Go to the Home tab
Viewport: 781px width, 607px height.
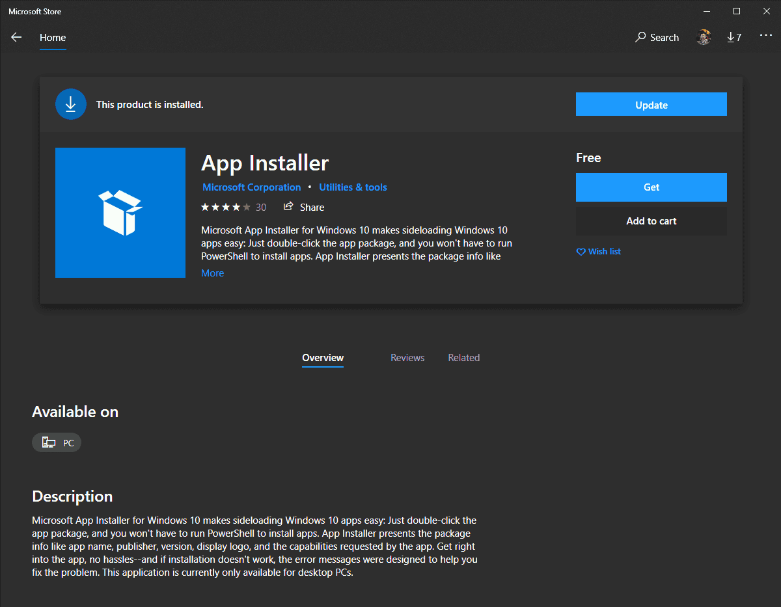(53, 38)
